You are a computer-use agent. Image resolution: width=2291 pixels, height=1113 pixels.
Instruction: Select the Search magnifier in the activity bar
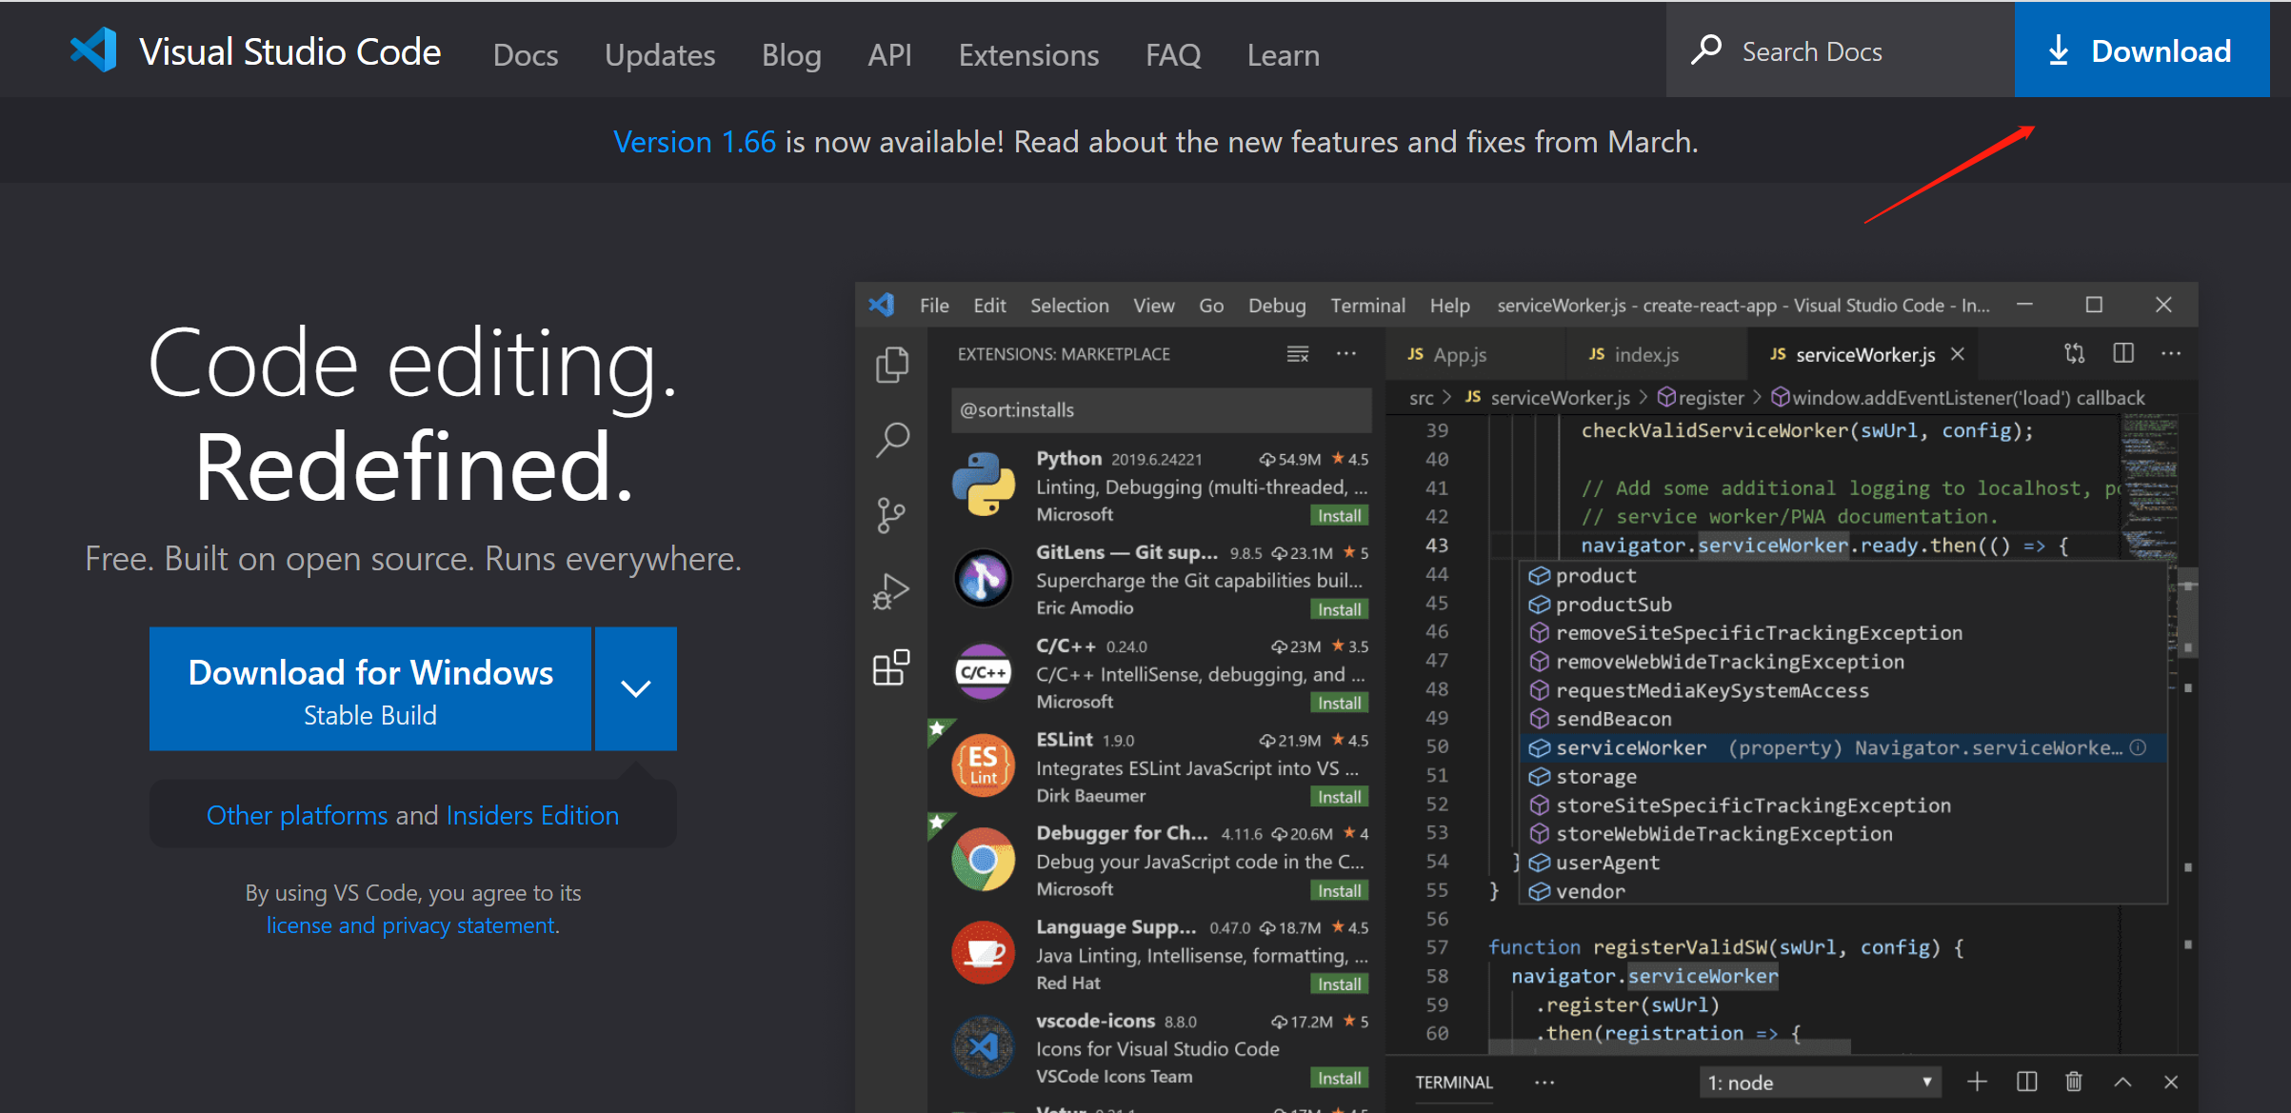pos(892,439)
